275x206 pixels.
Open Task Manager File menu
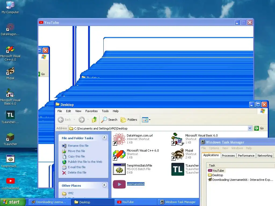coord(204,148)
